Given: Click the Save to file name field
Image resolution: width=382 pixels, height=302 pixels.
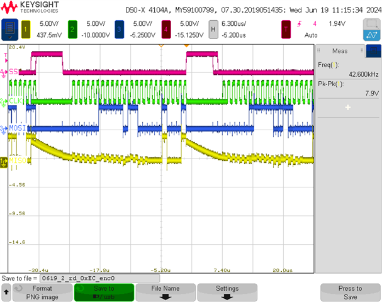Looking at the screenshot, I should (x=99, y=278).
